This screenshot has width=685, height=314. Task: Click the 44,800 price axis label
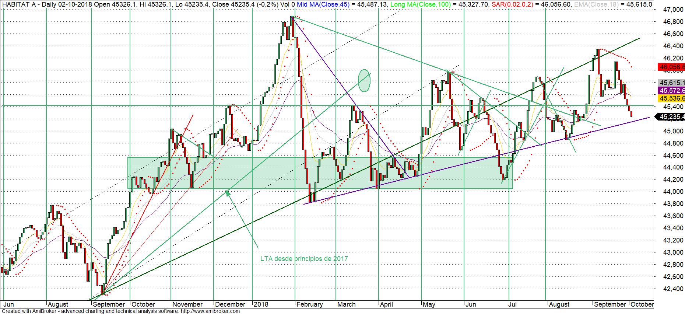click(x=673, y=143)
